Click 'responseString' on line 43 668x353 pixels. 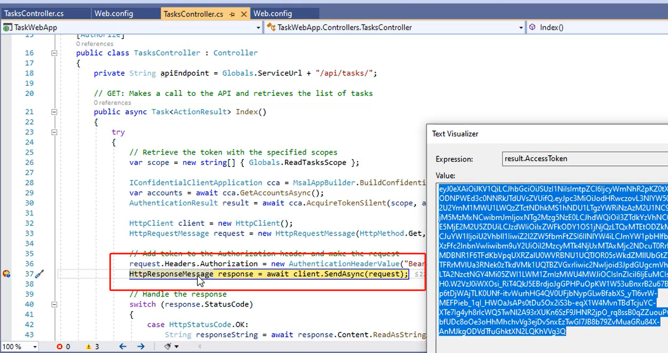pos(227,335)
